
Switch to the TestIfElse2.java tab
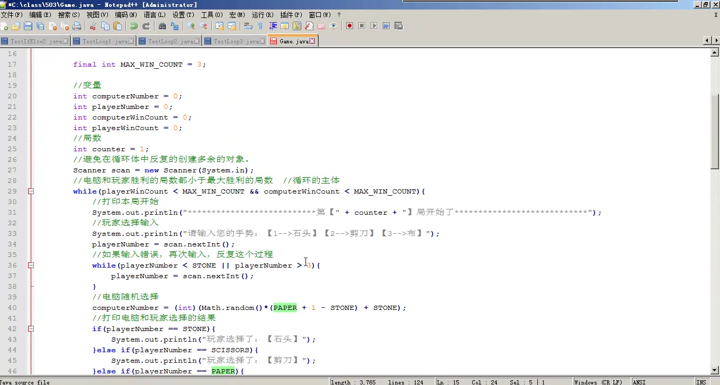pos(35,41)
